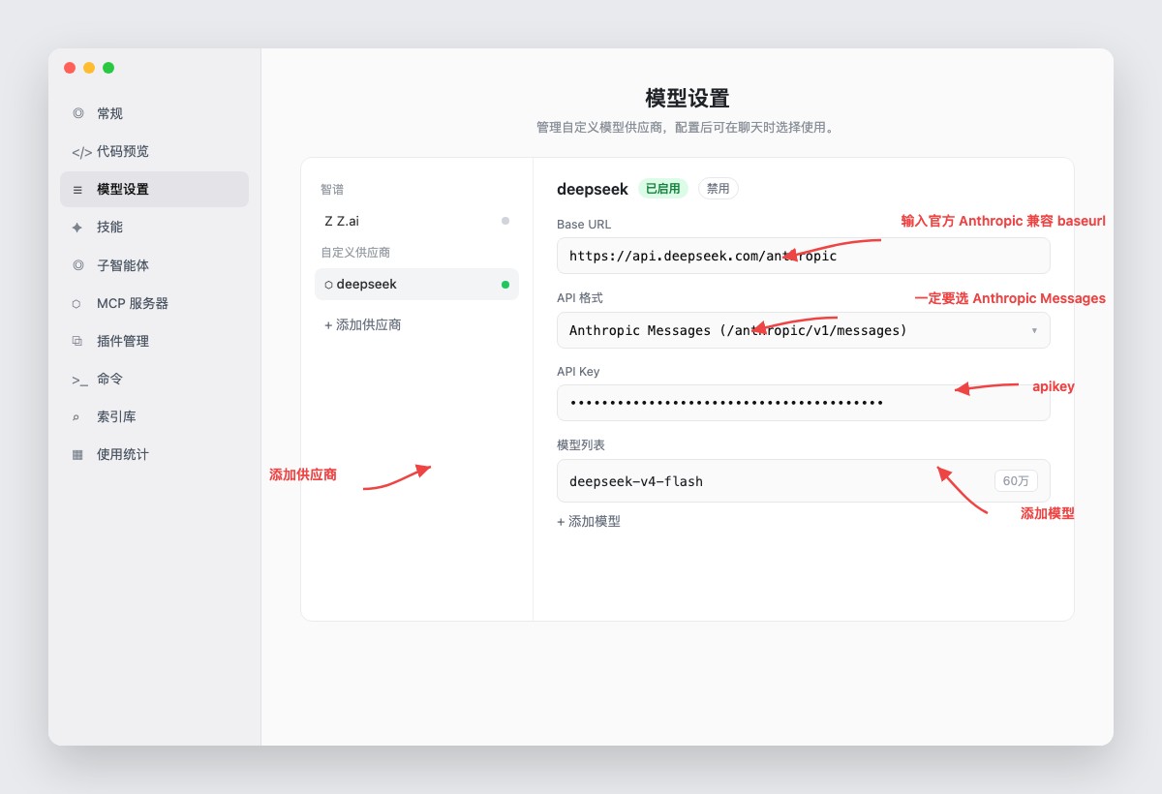Click the 代码预览 code brackets icon
This screenshot has height=794, width=1162.
[x=81, y=152]
